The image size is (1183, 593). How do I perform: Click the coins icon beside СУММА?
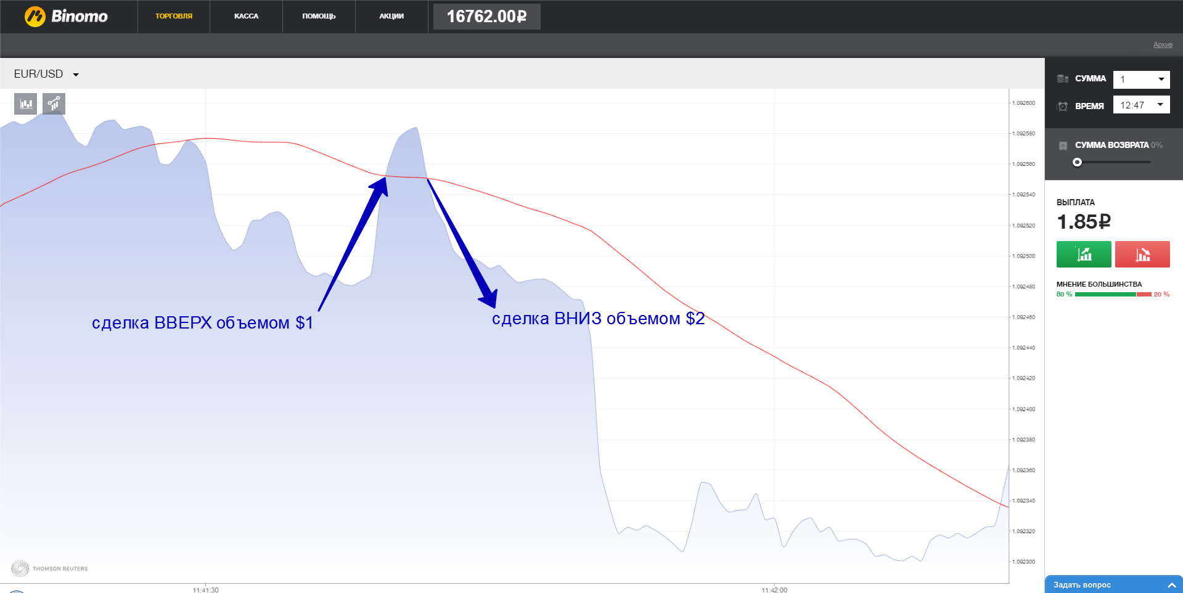point(1062,79)
